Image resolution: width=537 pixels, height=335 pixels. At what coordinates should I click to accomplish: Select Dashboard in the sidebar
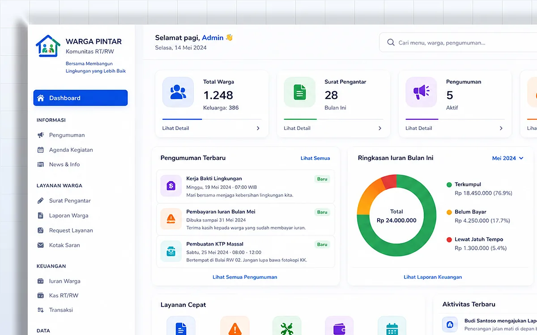(81, 98)
